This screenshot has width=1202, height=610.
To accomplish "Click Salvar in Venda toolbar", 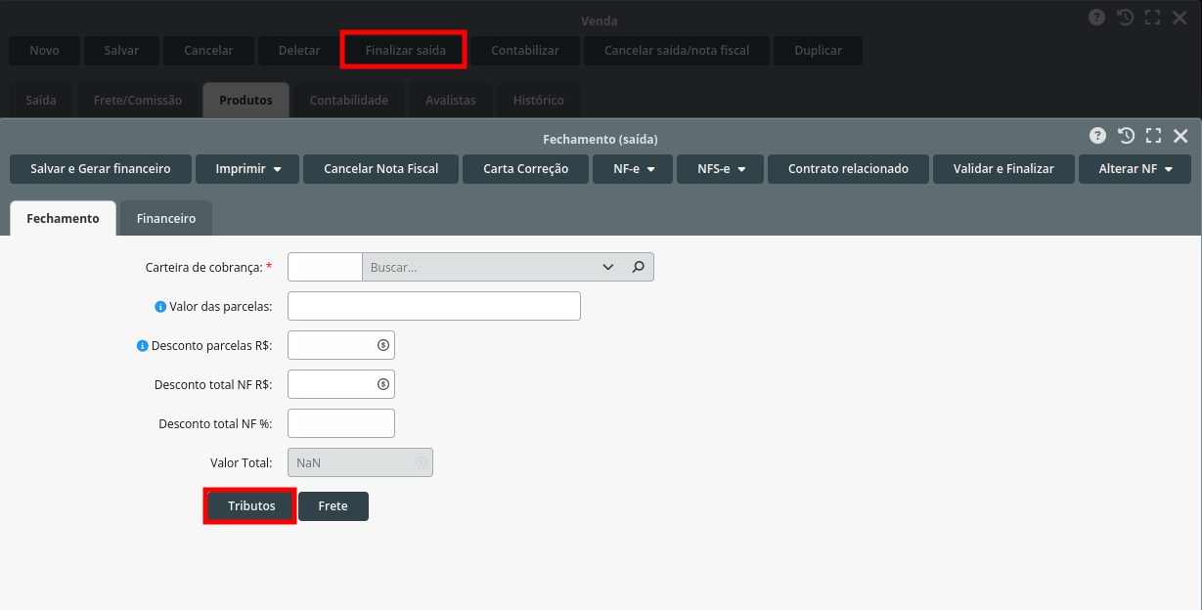I will pyautogui.click(x=122, y=51).
